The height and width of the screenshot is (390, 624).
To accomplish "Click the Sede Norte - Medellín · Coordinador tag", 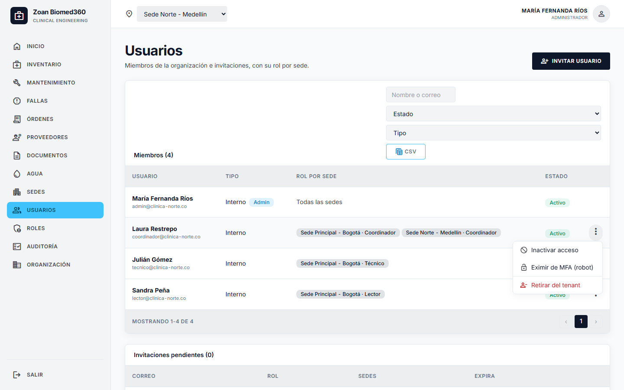I will [451, 233].
